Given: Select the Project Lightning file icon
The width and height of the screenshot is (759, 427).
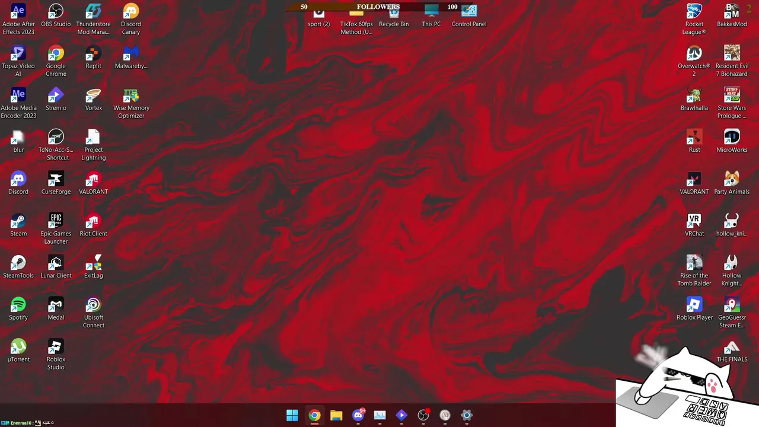Looking at the screenshot, I should click(x=93, y=145).
